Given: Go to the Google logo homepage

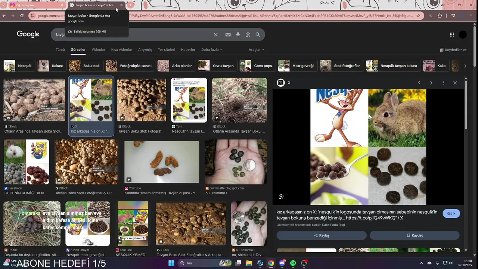Looking at the screenshot, I should click(x=28, y=34).
